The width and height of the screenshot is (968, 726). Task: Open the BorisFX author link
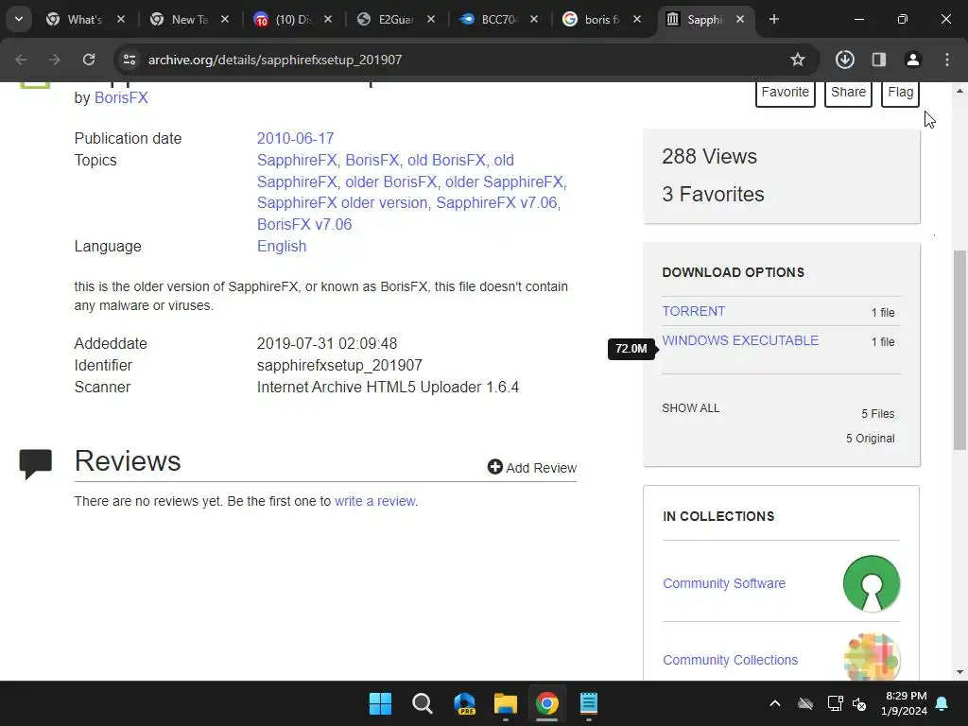click(121, 98)
